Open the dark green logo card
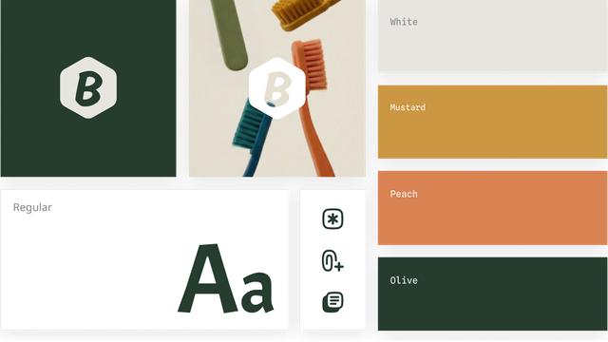This screenshot has width=608, height=342. [x=88, y=88]
